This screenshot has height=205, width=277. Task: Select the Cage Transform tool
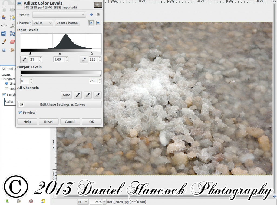12,34
